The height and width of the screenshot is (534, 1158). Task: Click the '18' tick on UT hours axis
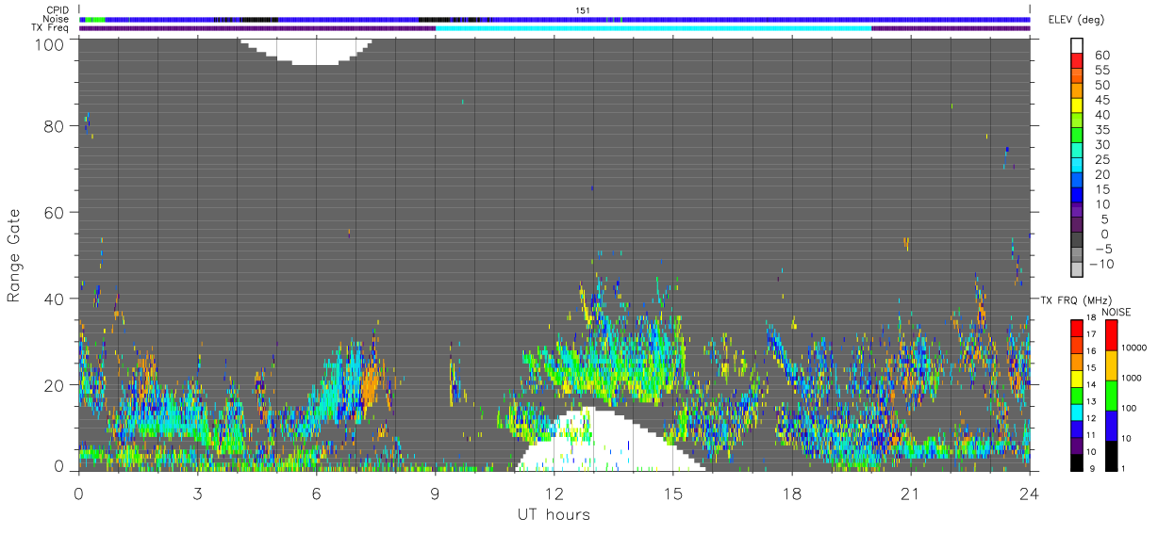(792, 493)
